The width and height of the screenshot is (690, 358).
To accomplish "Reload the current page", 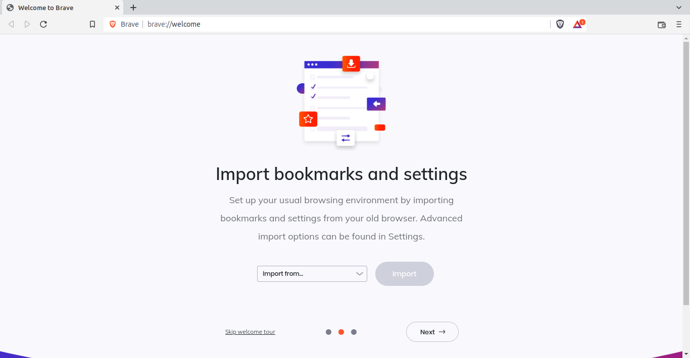I will [43, 24].
